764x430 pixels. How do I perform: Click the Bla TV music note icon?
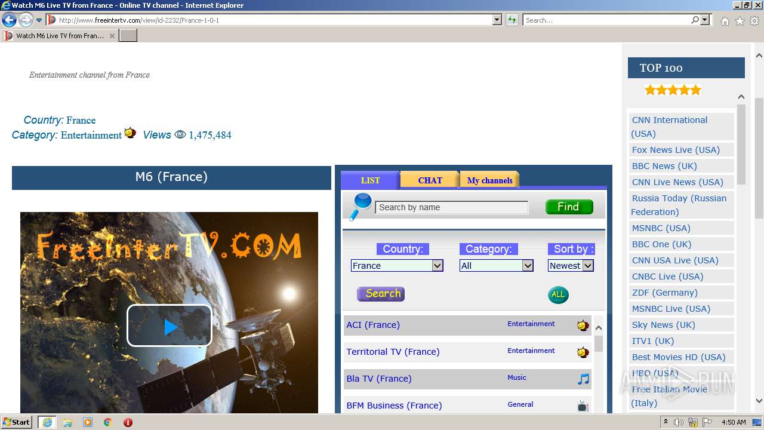pyautogui.click(x=583, y=379)
